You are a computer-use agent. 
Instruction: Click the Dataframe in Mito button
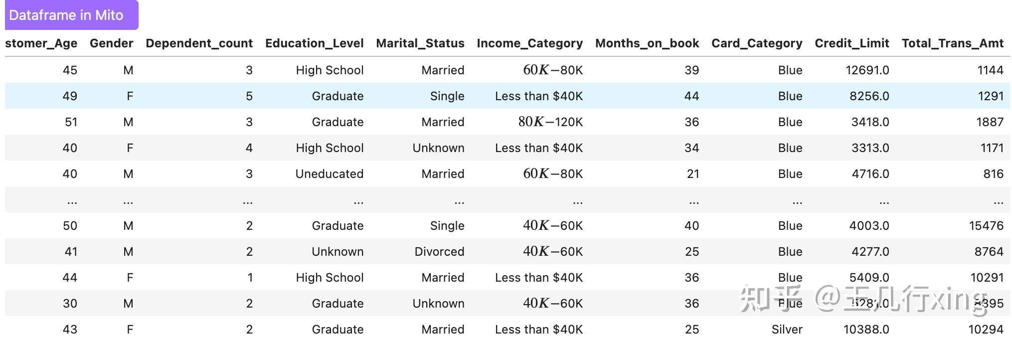(x=71, y=15)
